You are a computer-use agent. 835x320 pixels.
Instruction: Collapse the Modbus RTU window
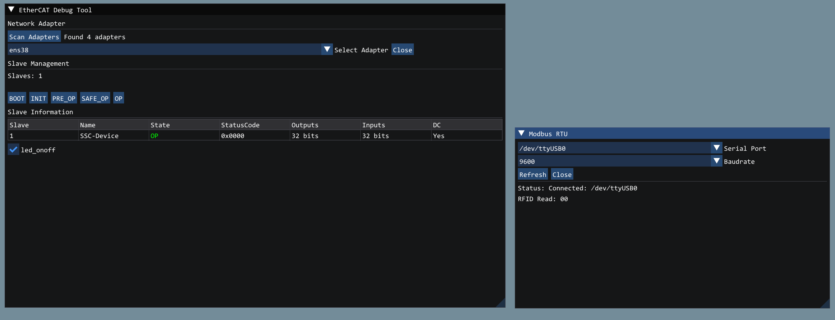pos(521,133)
